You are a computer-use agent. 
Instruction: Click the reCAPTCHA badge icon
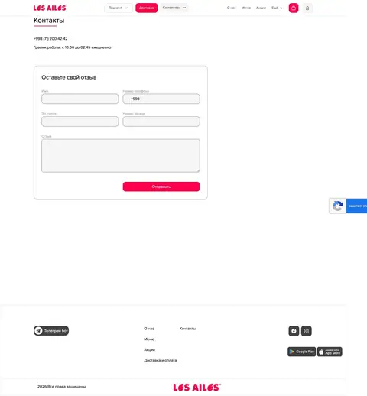pos(338,206)
